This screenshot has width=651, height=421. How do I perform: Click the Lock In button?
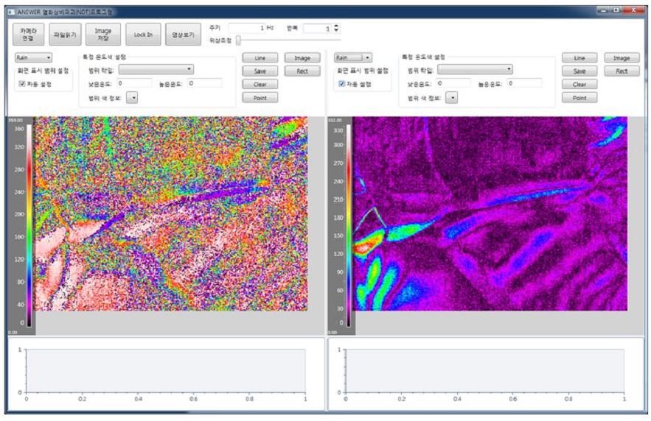click(x=143, y=34)
